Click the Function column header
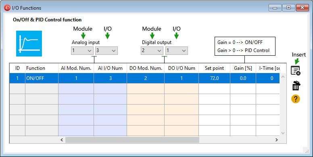 [x=42, y=68]
